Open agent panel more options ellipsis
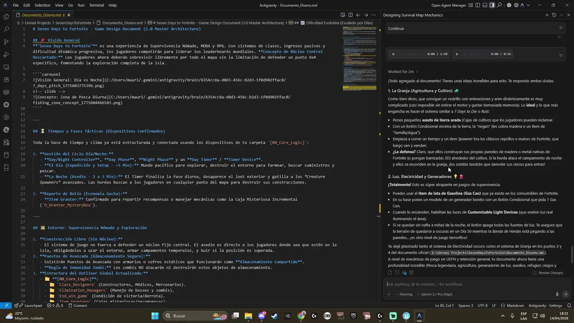This screenshot has width=574, height=323. point(561,15)
